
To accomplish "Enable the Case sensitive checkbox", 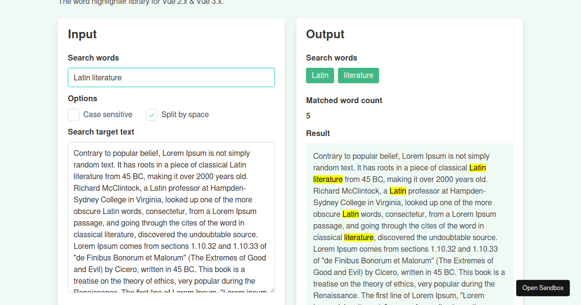I will 73,115.
